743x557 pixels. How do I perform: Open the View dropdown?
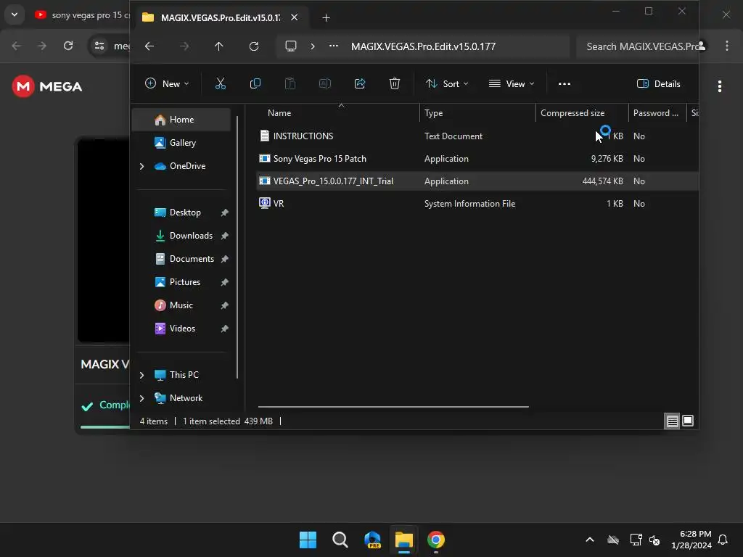coord(512,84)
